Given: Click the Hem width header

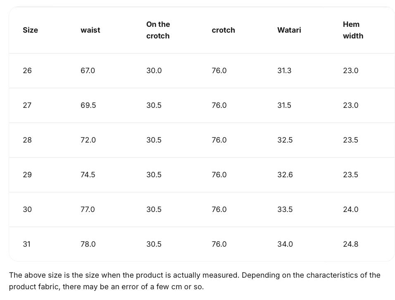Looking at the screenshot, I should point(353,30).
